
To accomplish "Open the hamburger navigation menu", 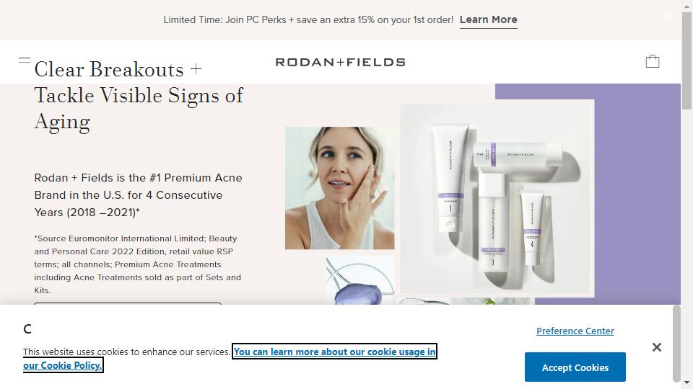I will 25,60.
